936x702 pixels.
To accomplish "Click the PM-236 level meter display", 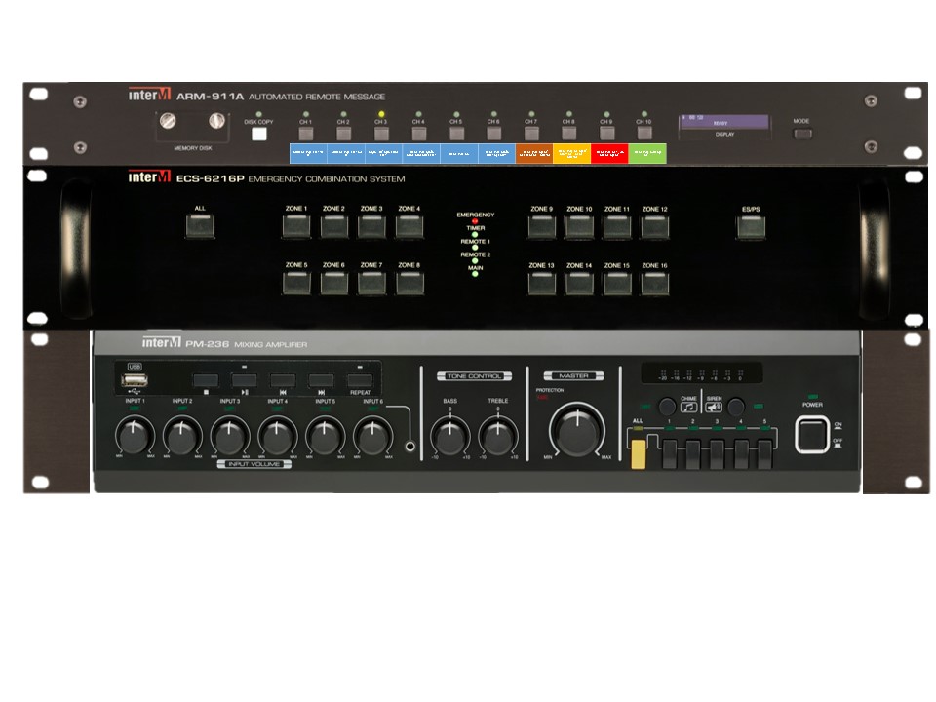I will pyautogui.click(x=701, y=372).
